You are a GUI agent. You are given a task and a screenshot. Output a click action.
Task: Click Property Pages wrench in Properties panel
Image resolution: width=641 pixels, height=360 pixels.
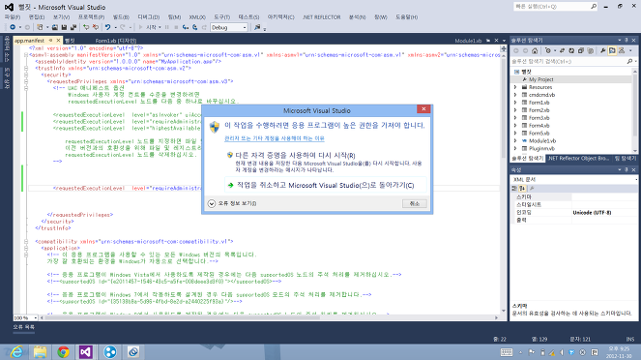click(532, 188)
